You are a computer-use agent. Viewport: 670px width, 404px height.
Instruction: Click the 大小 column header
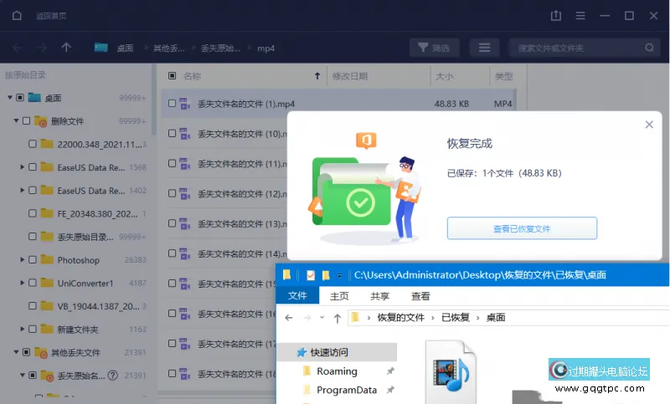pos(445,76)
